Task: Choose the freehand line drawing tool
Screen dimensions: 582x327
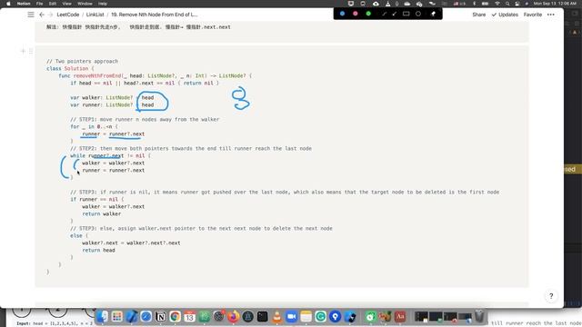Action: [x=384, y=14]
